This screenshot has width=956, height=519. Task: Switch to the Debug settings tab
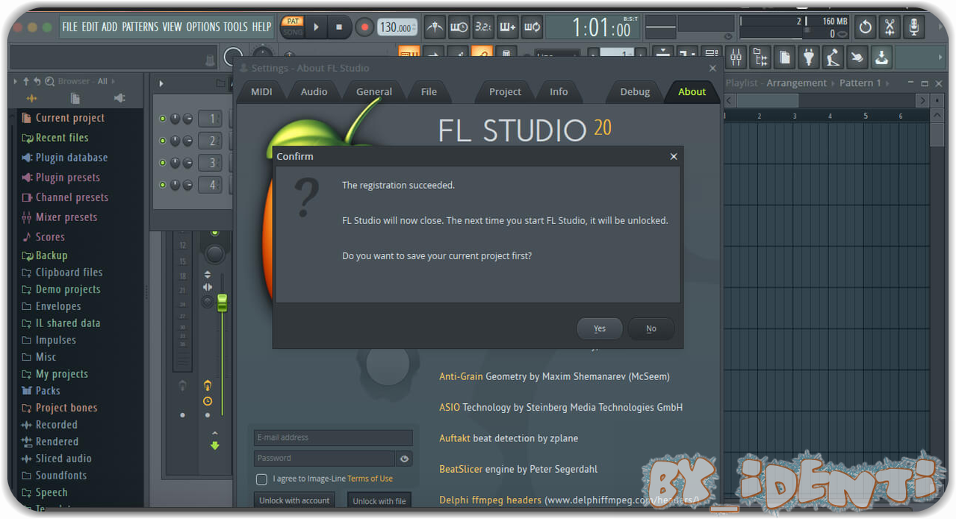[x=635, y=92]
